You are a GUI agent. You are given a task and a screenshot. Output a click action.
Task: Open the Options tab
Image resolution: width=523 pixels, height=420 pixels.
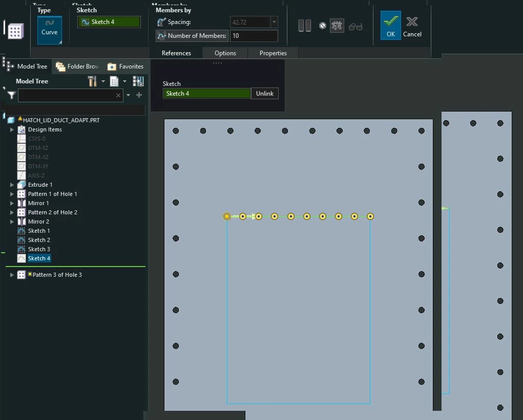[225, 53]
